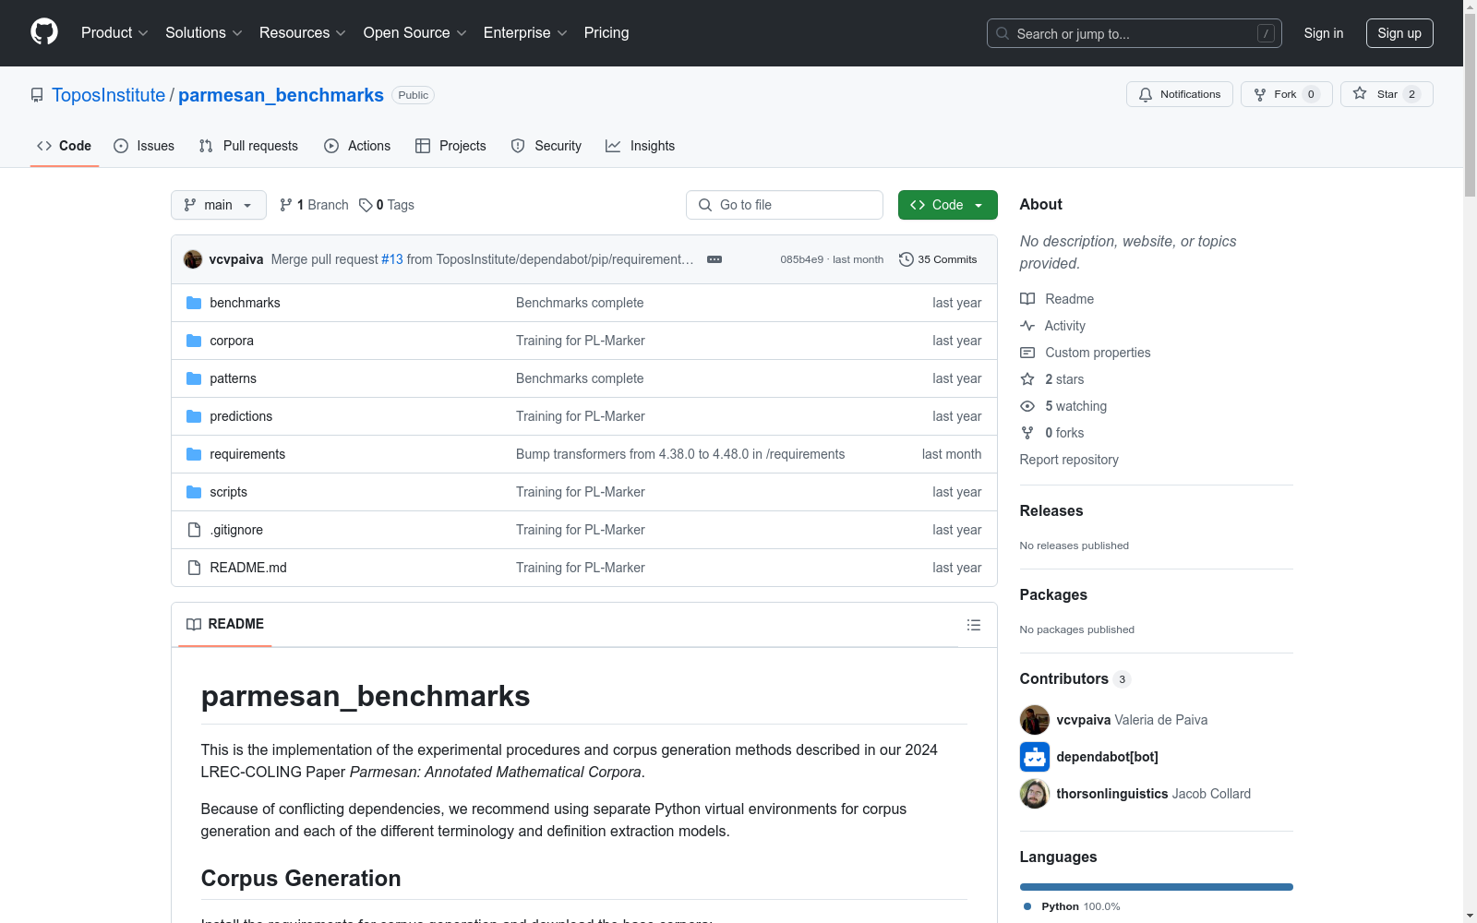Screen dimensions: 1477x923
Task: Expand the Open Source menu
Action: [414, 32]
